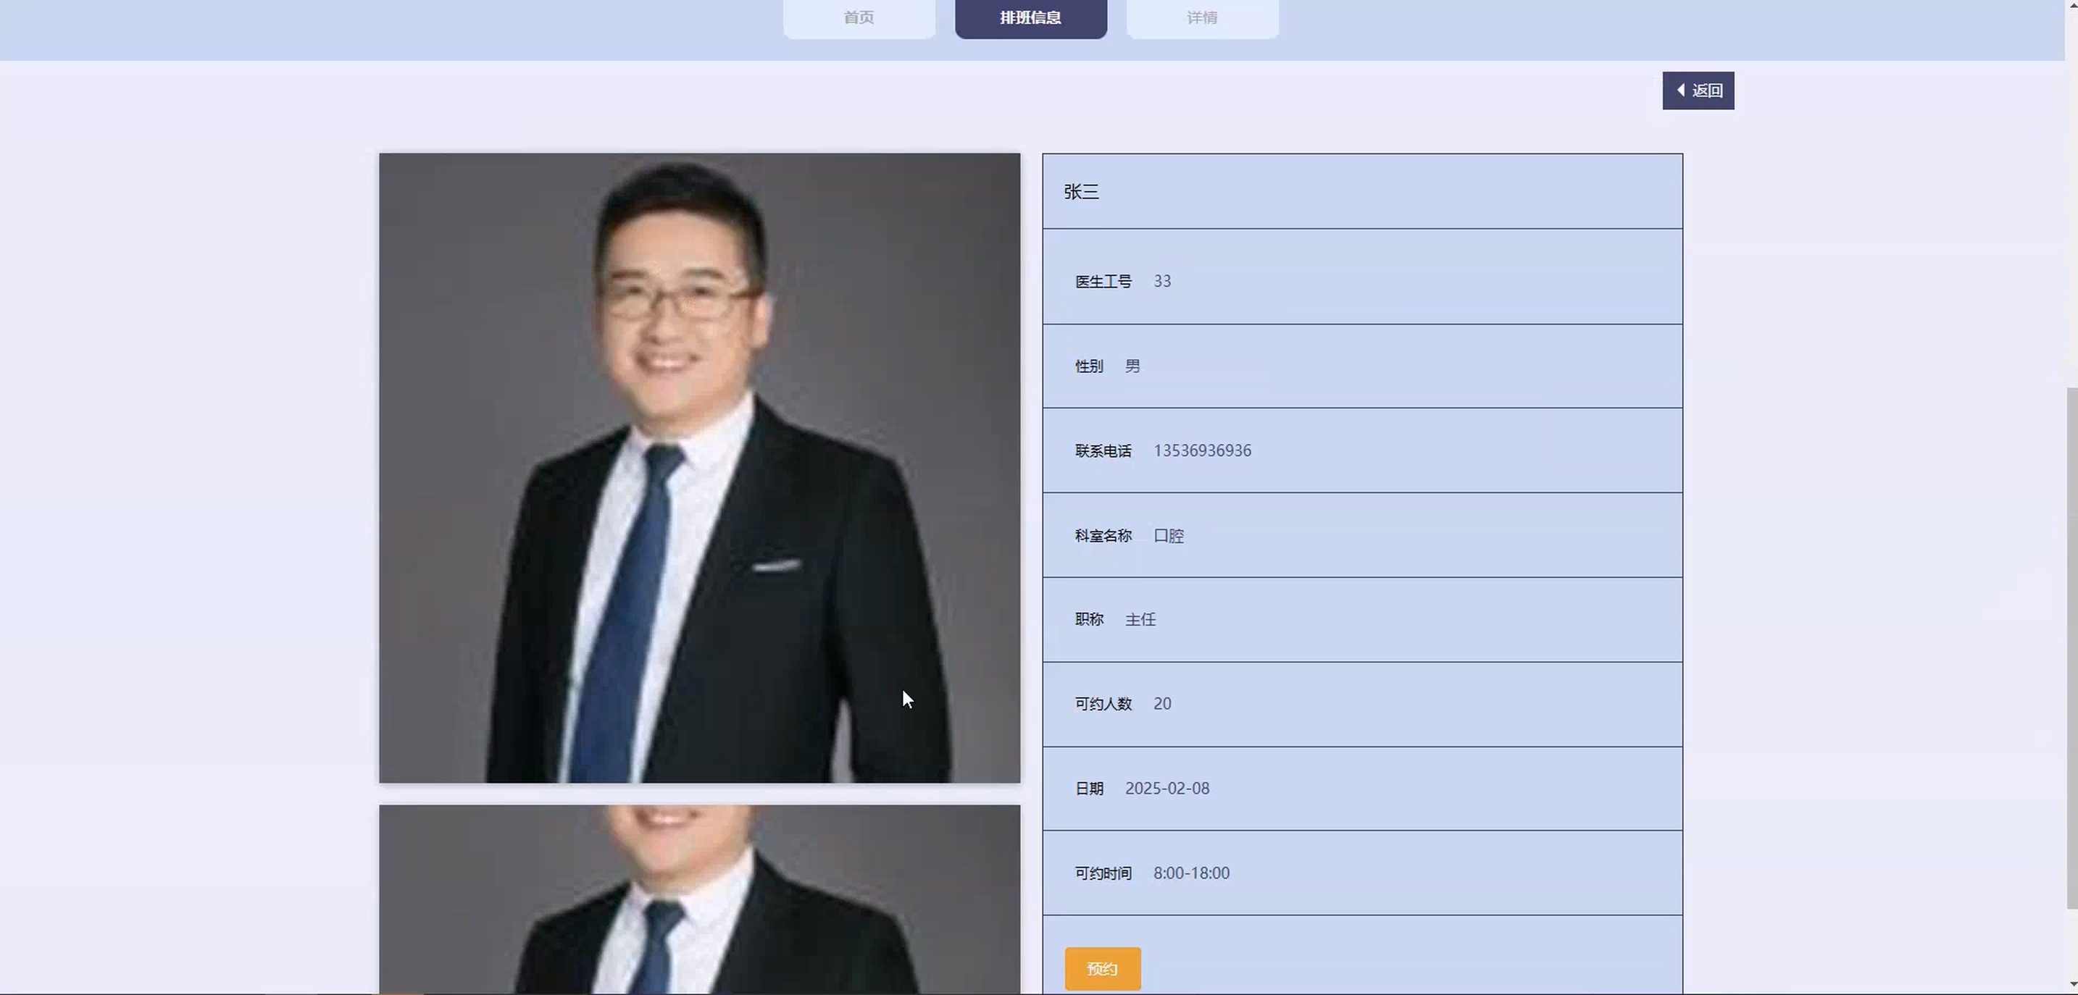Click the 职称 value 主任

tap(1140, 620)
